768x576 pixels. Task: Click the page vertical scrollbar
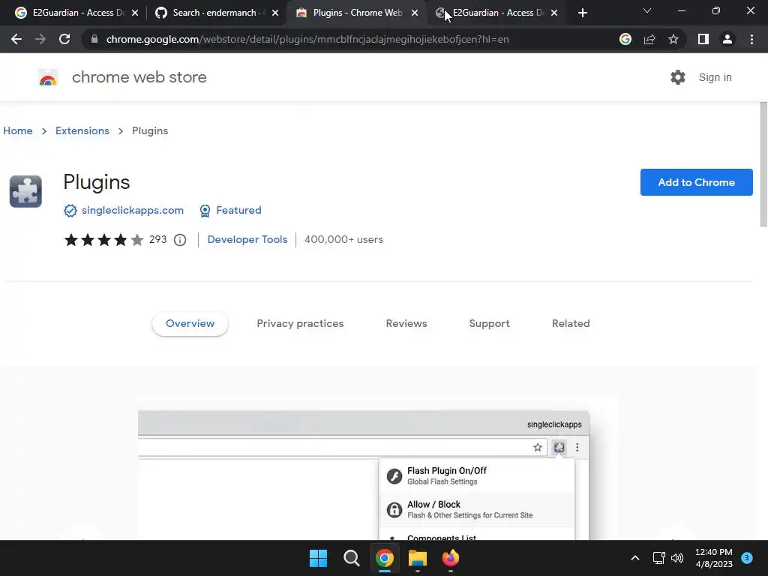coord(763,164)
